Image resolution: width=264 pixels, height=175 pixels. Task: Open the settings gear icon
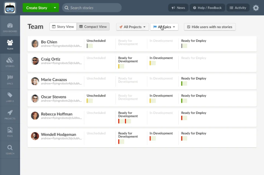pyautogui.click(x=256, y=8)
